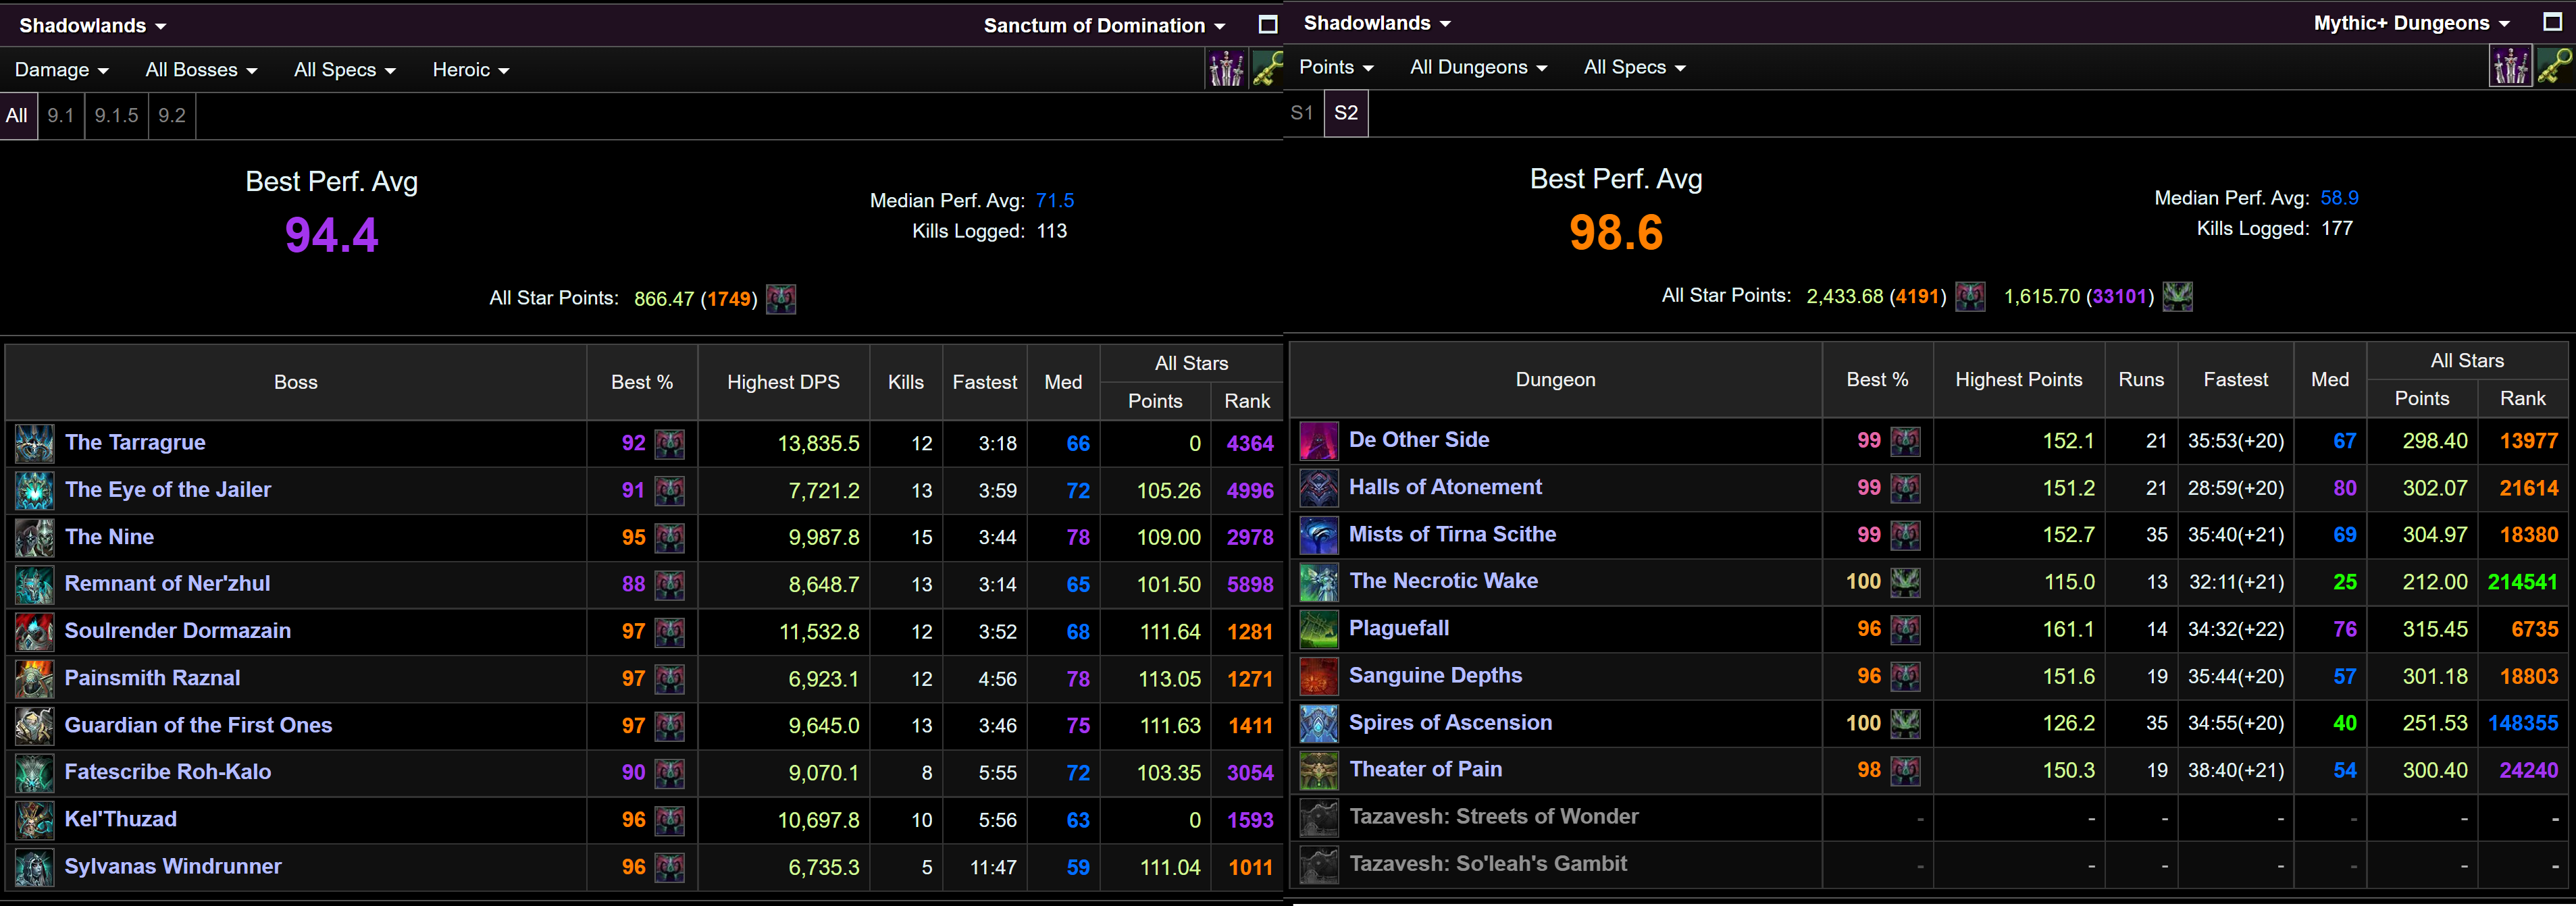Click Remnant of Ner'zhul boss icon
The height and width of the screenshot is (906, 2576).
pos(35,584)
